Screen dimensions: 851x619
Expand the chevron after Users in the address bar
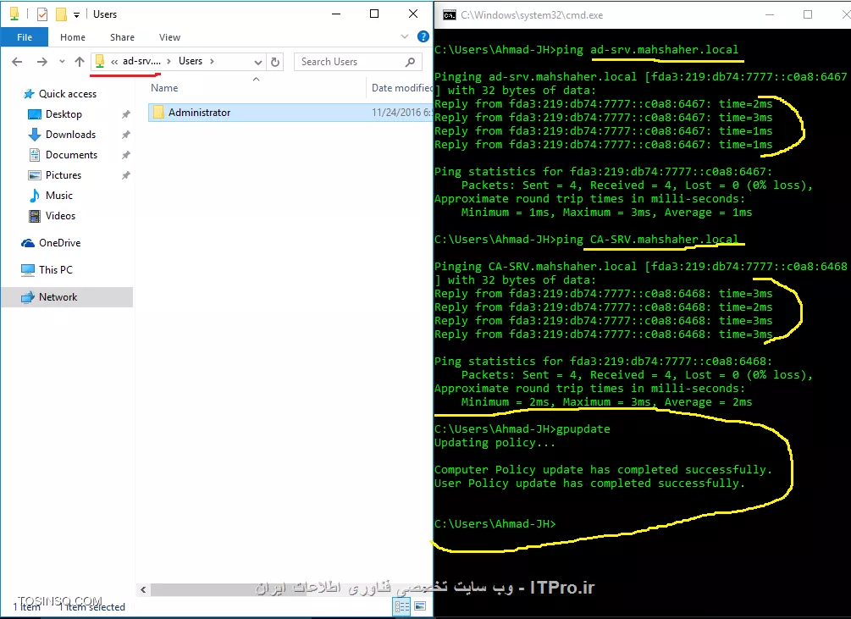click(x=212, y=61)
